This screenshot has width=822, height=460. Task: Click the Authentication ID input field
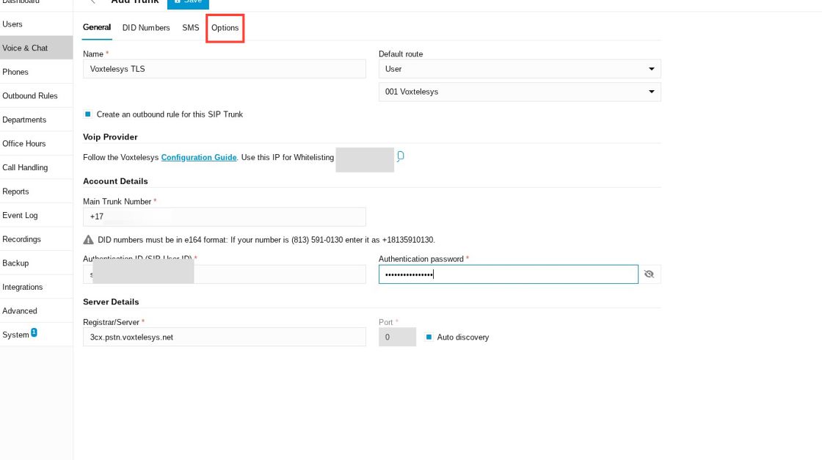pos(225,274)
